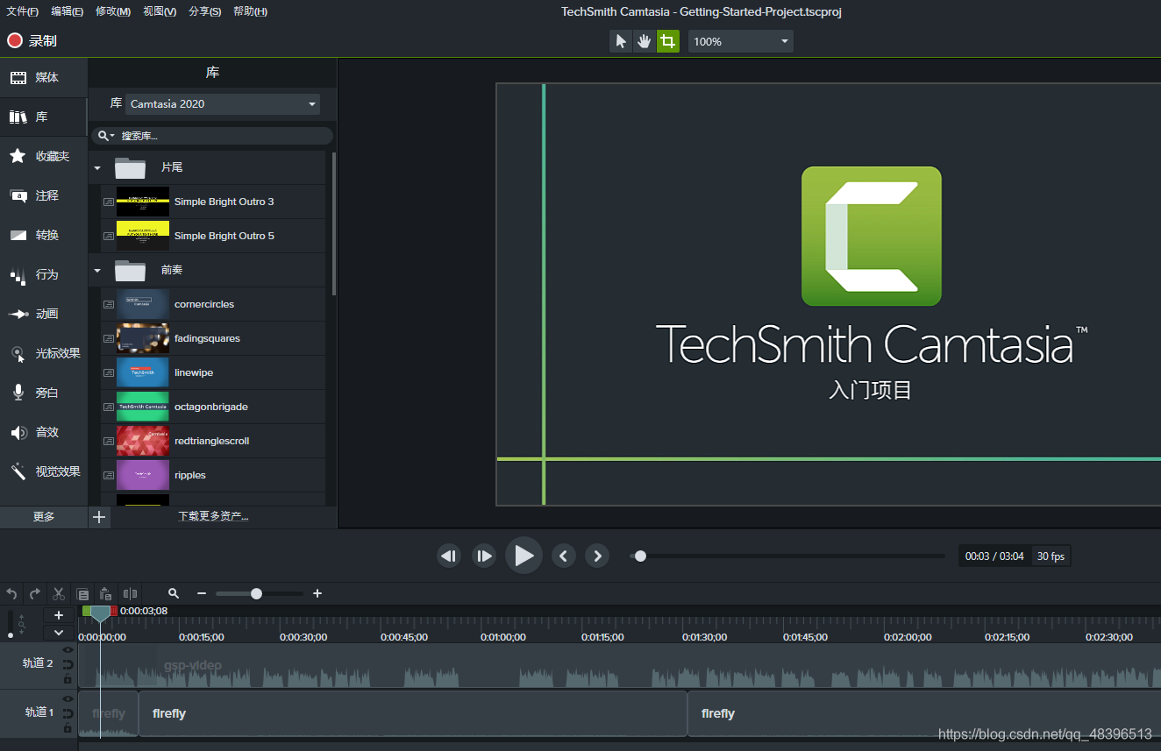Image resolution: width=1161 pixels, height=751 pixels.
Task: Collapse the 片尾 folder in the library
Action: coord(97,167)
